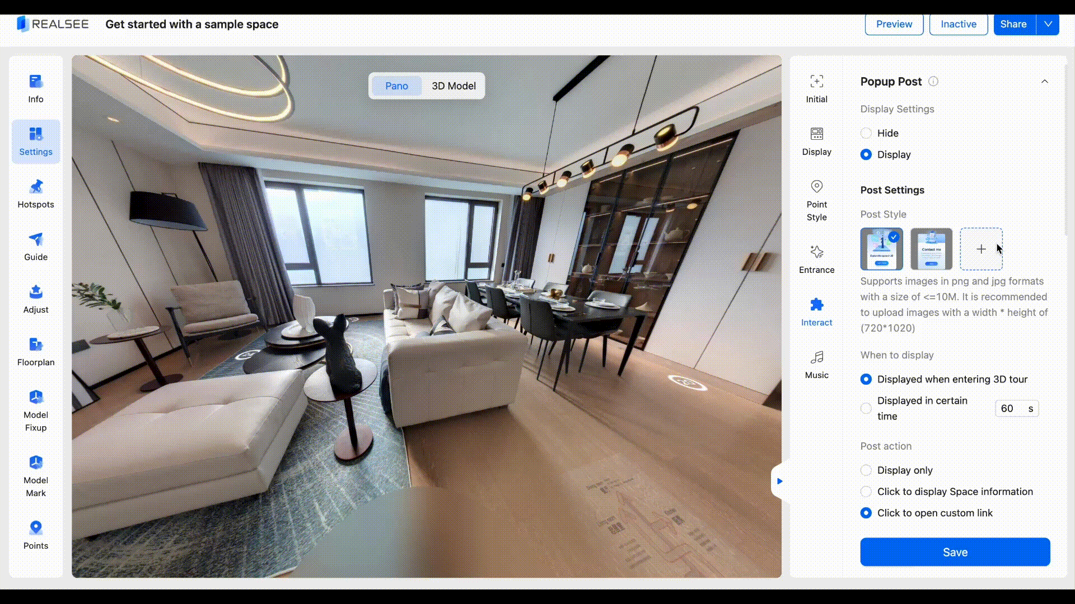
Task: Choose Displayed in certain time option
Action: pyautogui.click(x=866, y=408)
